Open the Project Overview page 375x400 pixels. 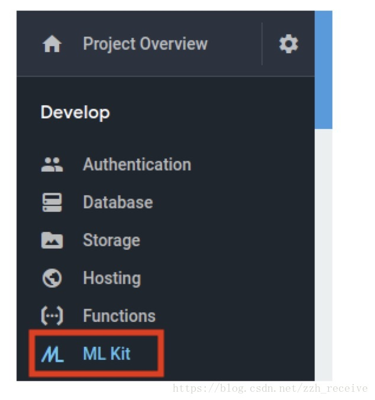click(x=146, y=44)
